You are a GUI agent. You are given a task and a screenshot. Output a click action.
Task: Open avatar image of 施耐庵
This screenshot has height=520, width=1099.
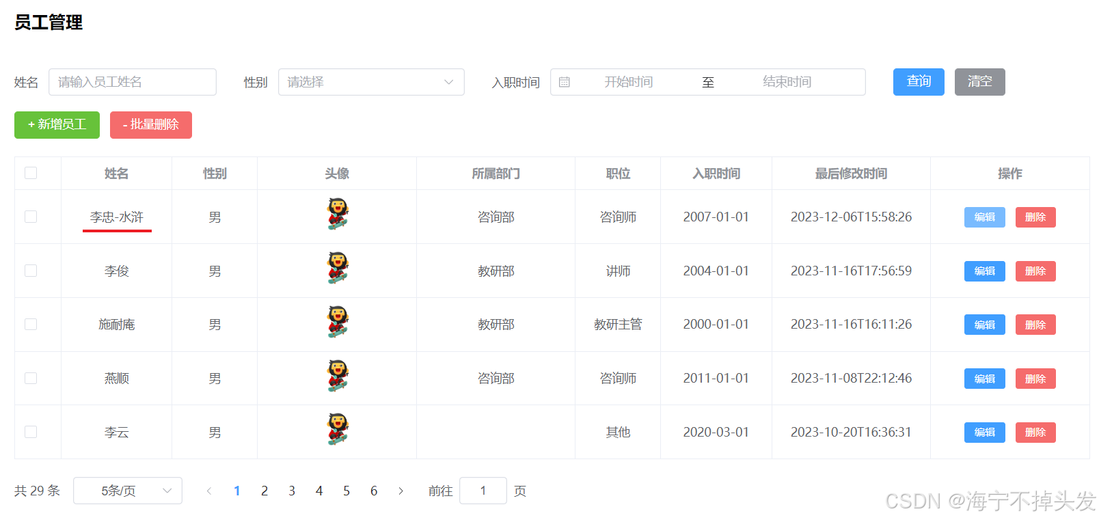click(x=338, y=322)
